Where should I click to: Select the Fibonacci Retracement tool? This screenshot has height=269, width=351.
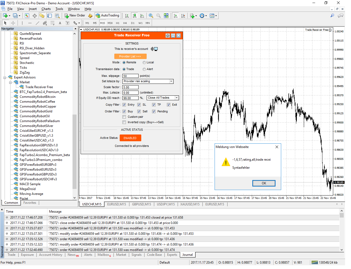point(52,23)
